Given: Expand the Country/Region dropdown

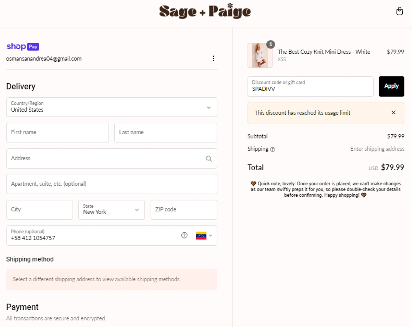Looking at the screenshot, I should tap(112, 107).
